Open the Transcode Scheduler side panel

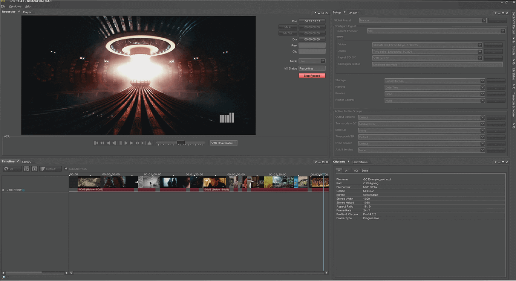click(x=513, y=105)
